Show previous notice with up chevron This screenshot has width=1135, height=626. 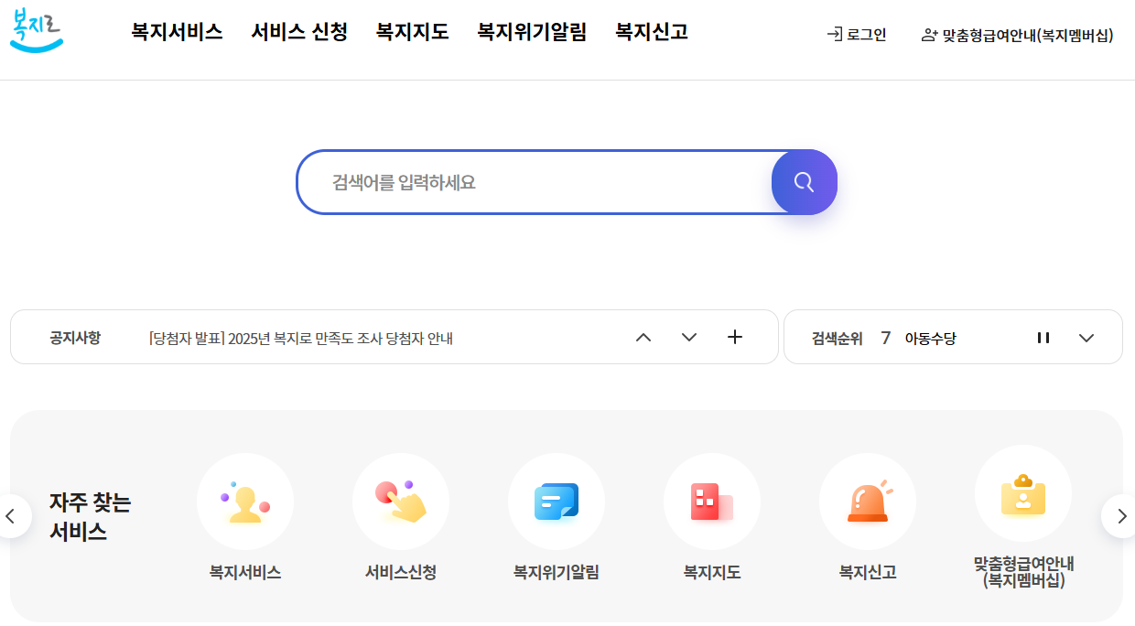click(643, 338)
